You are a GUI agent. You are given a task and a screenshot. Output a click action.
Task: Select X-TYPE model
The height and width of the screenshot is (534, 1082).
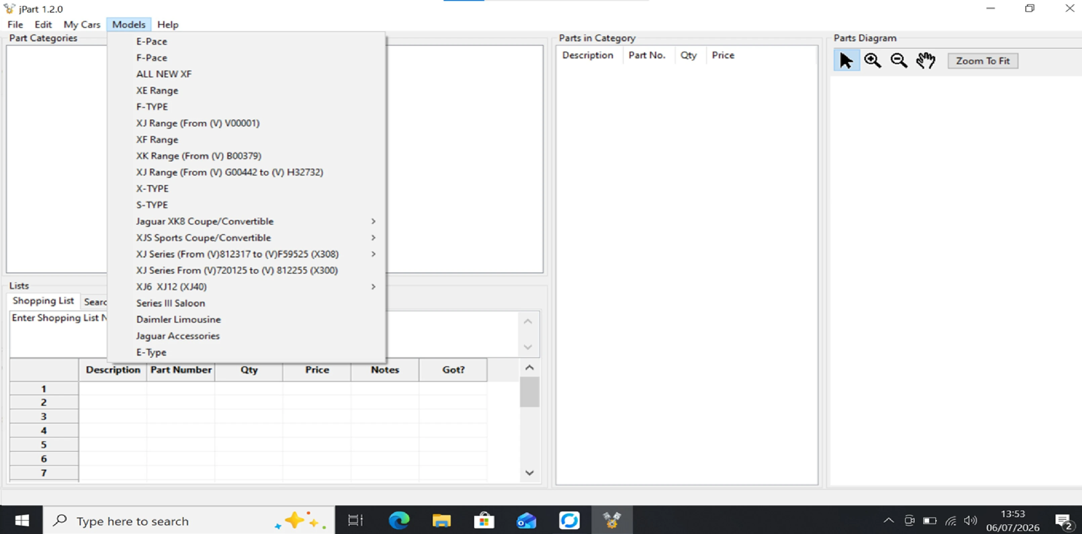pyautogui.click(x=247, y=189)
